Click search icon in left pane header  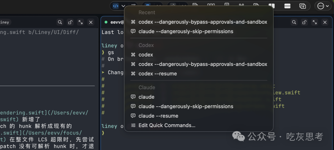click(x=60, y=22)
